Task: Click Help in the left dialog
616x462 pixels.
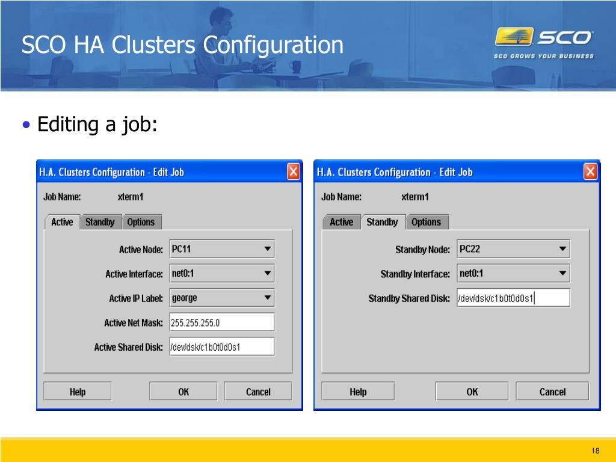Action: point(78,391)
